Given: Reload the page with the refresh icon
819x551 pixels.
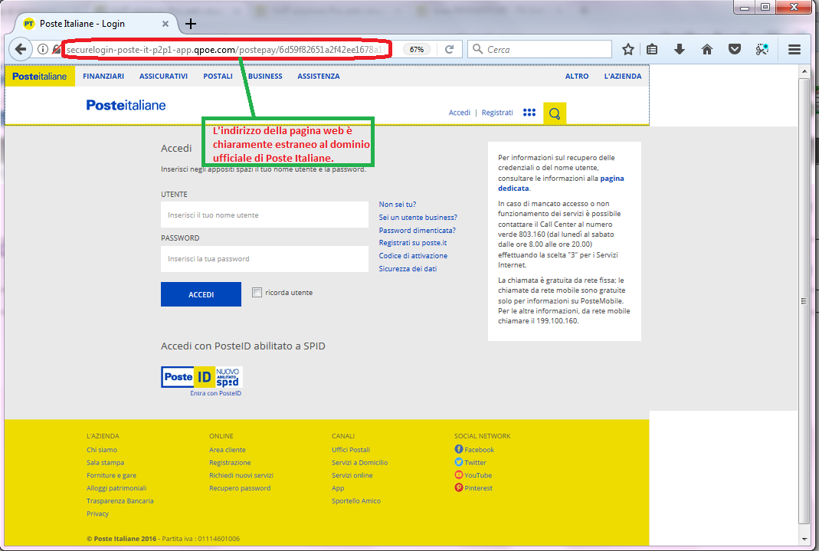Looking at the screenshot, I should point(449,49).
